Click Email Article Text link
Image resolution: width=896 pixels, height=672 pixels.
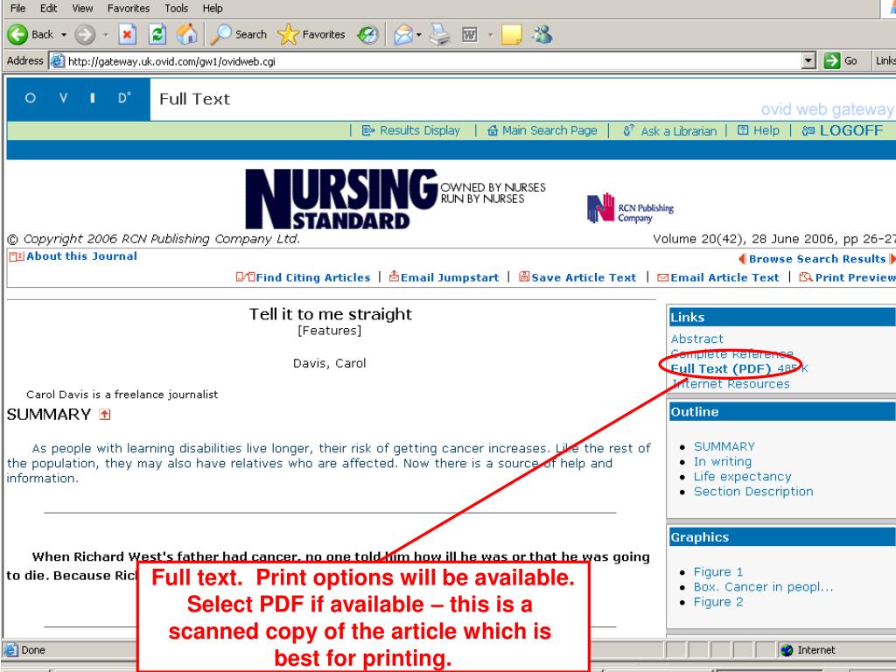718,277
